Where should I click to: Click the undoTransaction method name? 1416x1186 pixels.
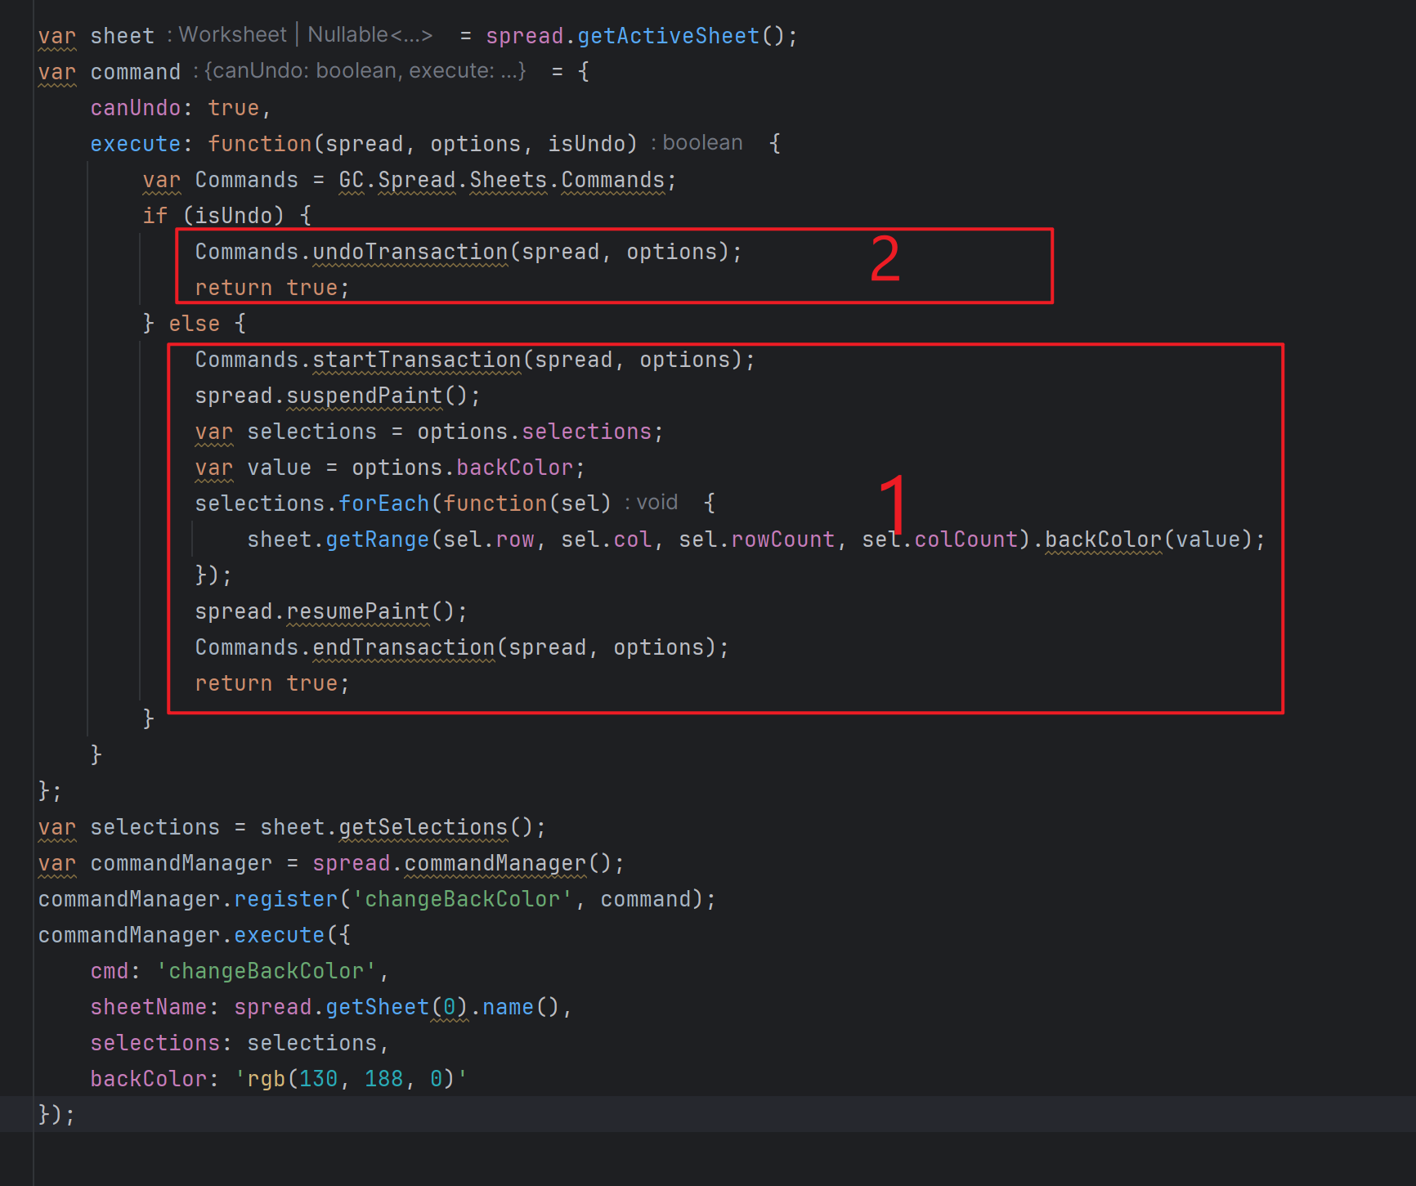(x=410, y=252)
